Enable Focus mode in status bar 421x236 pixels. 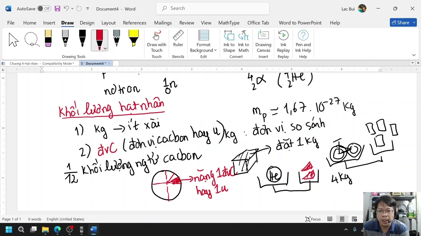[x=313, y=219]
